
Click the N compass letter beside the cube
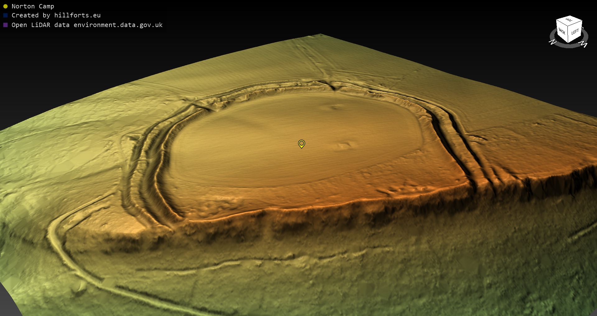(553, 42)
